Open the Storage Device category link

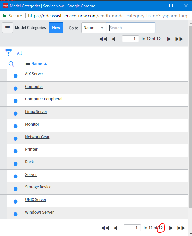pos(38,187)
